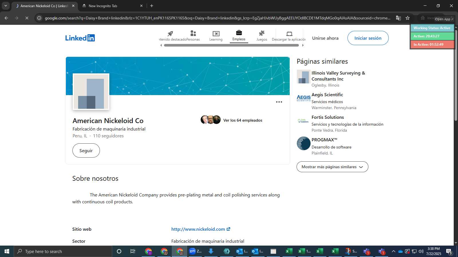Expand Mostrar más páginas similares
Screen dimensions: 458x257
(x=332, y=167)
